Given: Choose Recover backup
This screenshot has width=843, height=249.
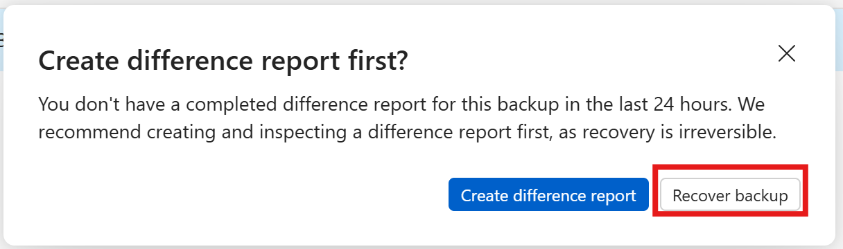Looking at the screenshot, I should click(730, 195).
